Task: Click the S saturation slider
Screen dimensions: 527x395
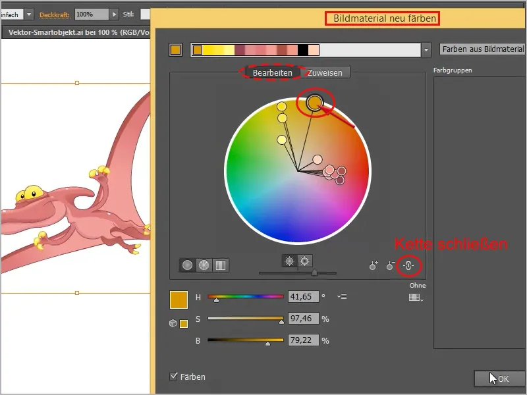Action: [246, 318]
